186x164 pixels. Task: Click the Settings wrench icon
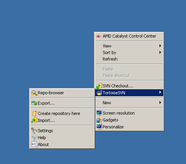tap(34, 131)
